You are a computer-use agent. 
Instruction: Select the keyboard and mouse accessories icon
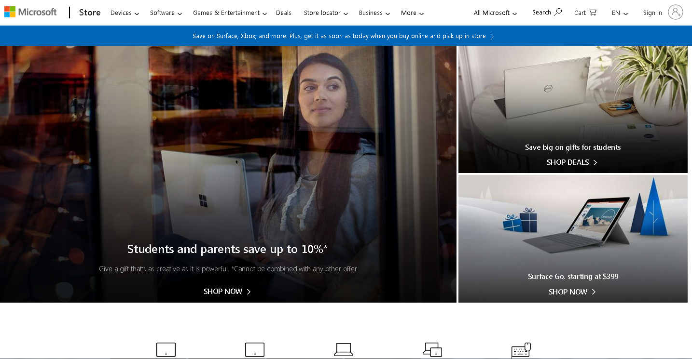tap(521, 350)
